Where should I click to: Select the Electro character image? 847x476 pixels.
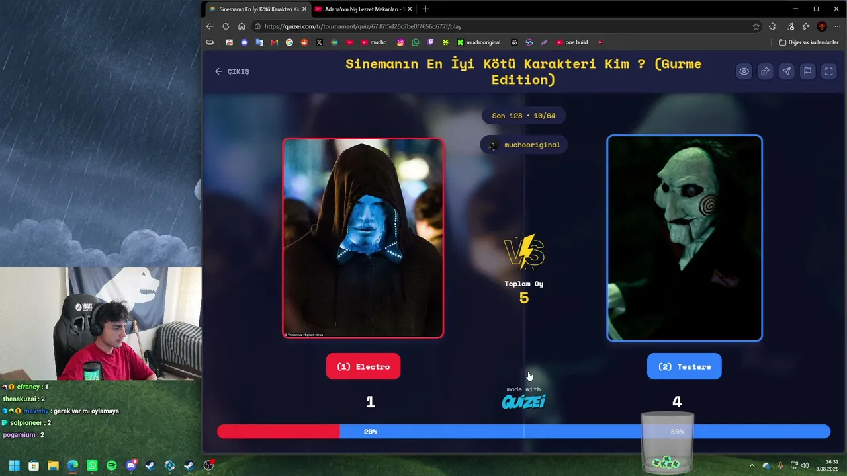pos(363,238)
